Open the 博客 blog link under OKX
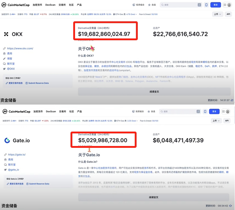 click(10, 59)
